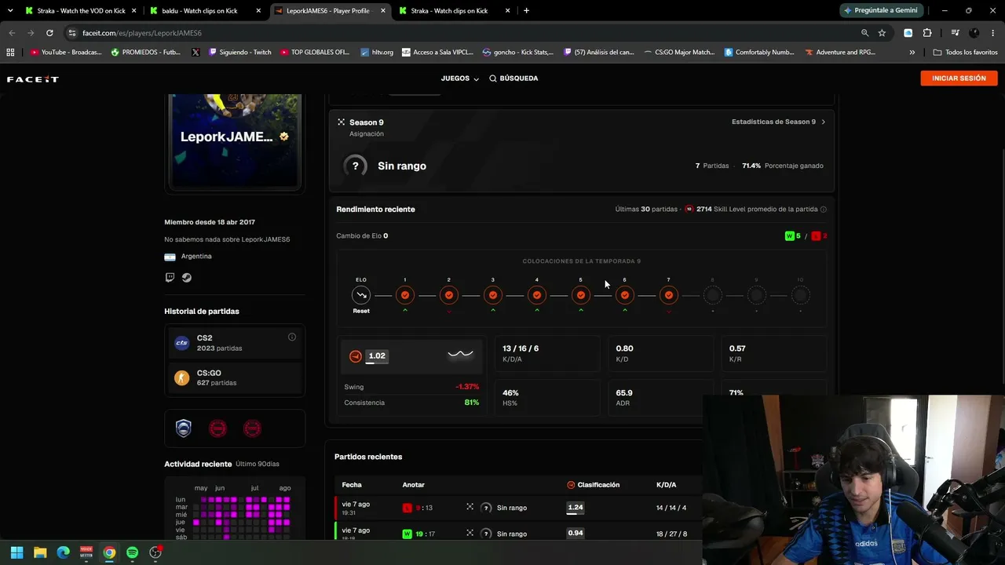The image size is (1005, 565).
Task: Click the INICIAR SESIÓN button
Action: pyautogui.click(x=959, y=78)
